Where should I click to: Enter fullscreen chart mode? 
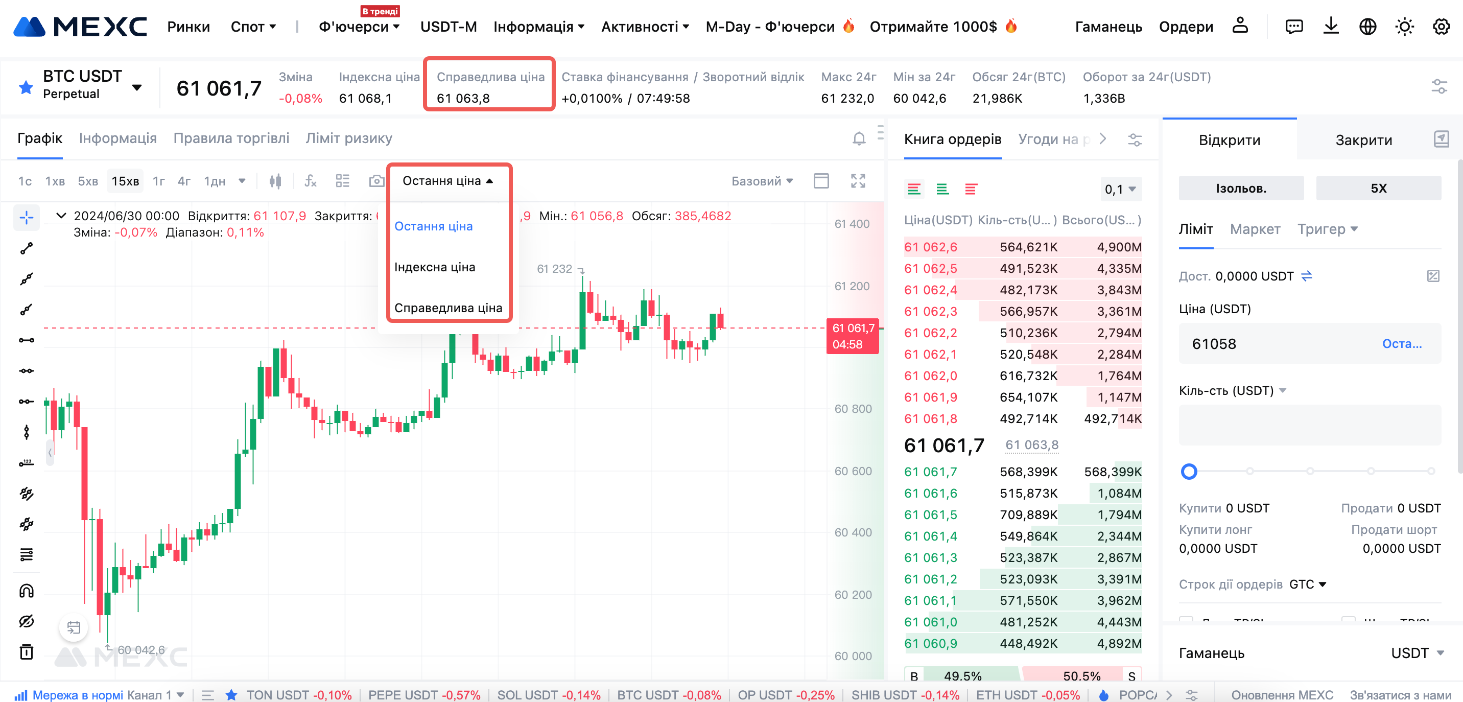858,181
